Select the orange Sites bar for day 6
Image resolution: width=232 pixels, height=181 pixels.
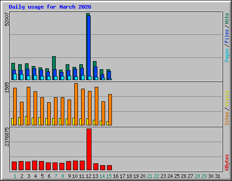tap(49, 114)
